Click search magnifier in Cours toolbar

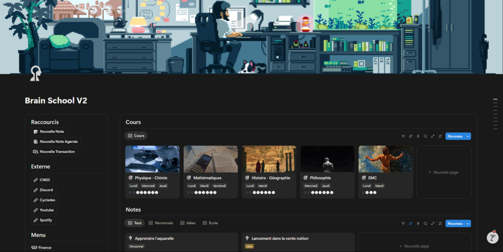coord(425,136)
